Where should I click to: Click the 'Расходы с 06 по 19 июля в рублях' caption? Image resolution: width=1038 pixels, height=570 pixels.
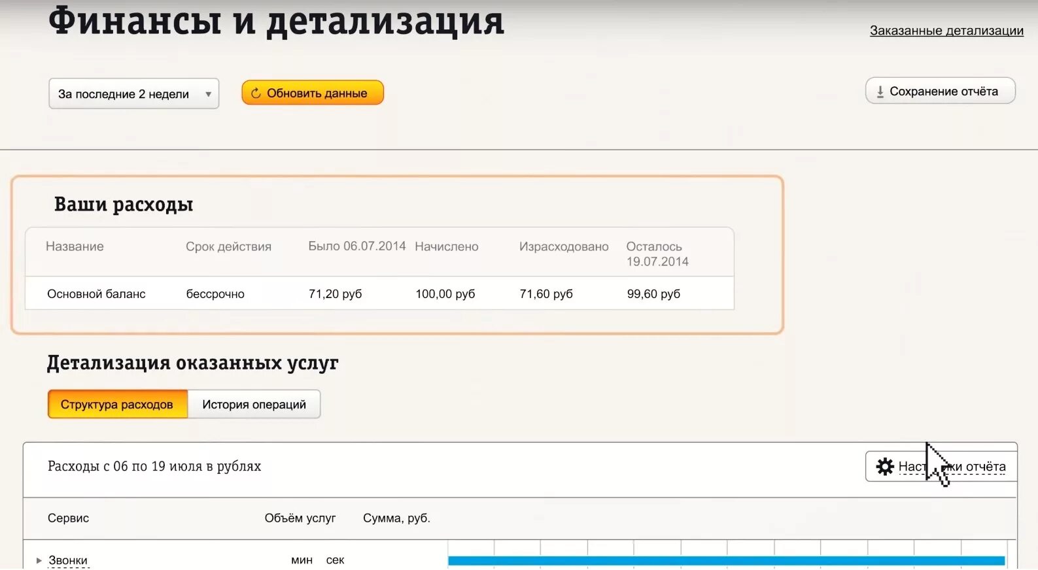tap(154, 466)
